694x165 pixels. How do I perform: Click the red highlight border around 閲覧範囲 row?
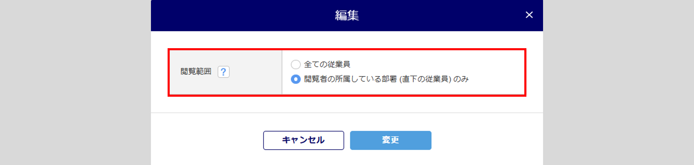[x=347, y=50]
